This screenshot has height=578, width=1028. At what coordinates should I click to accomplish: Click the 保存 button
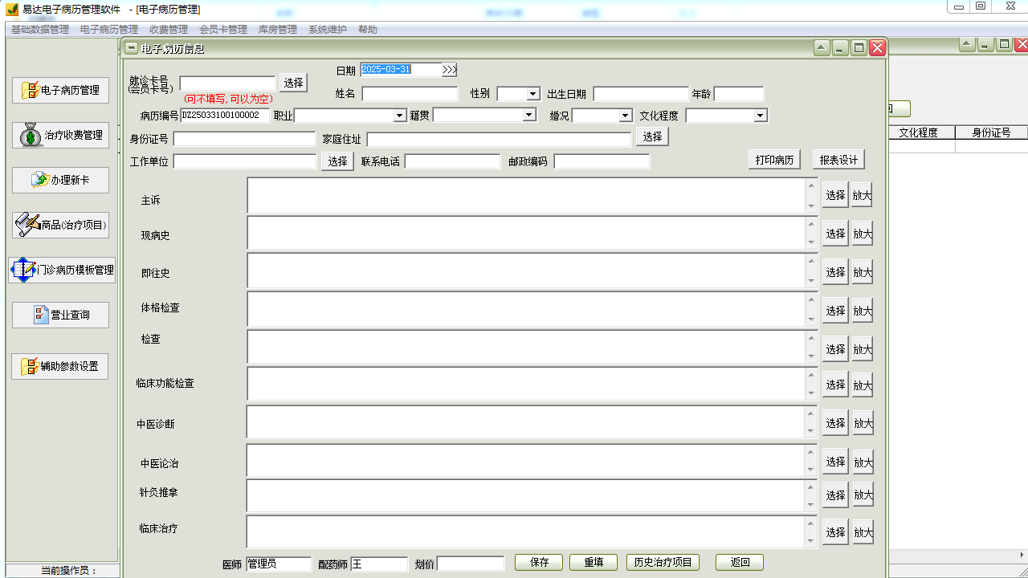539,563
